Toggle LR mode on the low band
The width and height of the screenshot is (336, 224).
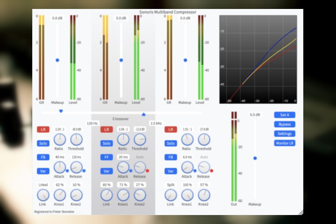(43, 129)
